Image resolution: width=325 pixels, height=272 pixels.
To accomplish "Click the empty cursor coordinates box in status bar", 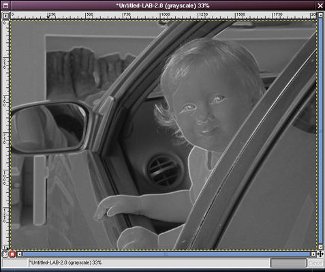I will [x=15, y=263].
